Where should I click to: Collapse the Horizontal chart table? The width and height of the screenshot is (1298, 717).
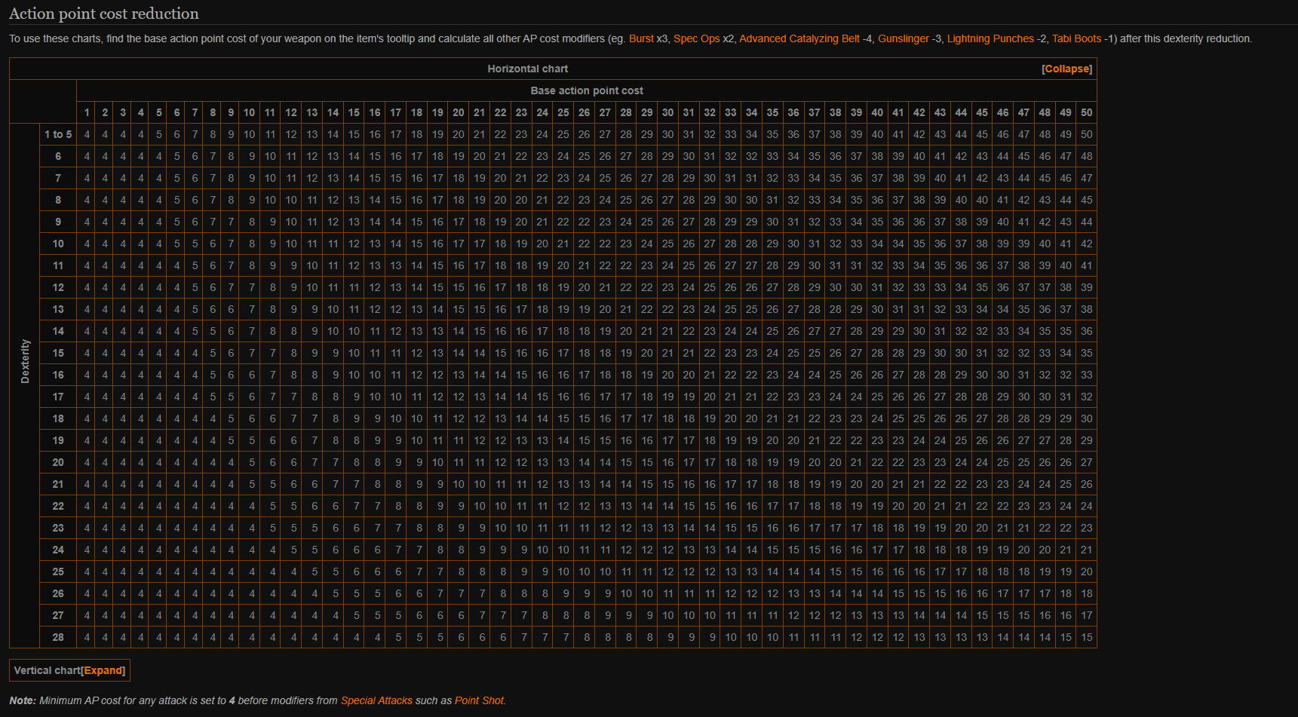pyautogui.click(x=1066, y=69)
